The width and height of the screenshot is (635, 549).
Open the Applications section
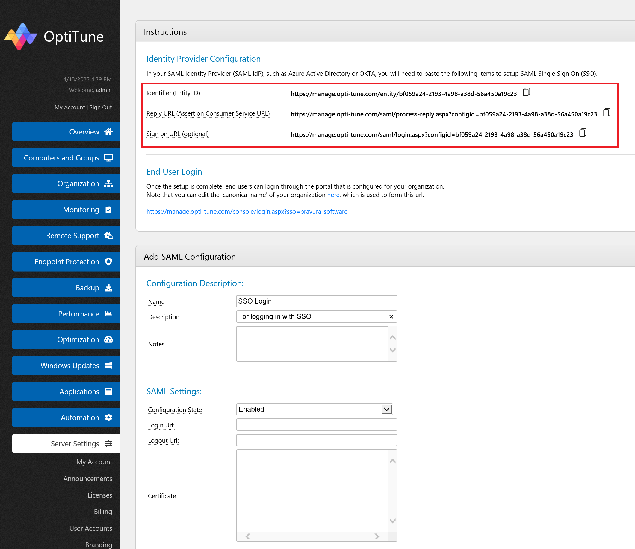66,392
